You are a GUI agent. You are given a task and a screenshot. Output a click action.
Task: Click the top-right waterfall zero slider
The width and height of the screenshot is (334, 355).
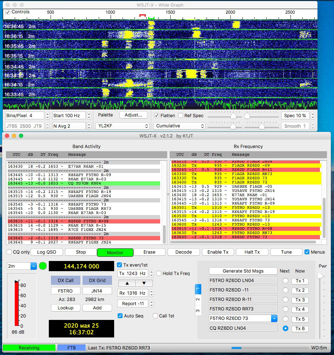point(247,116)
